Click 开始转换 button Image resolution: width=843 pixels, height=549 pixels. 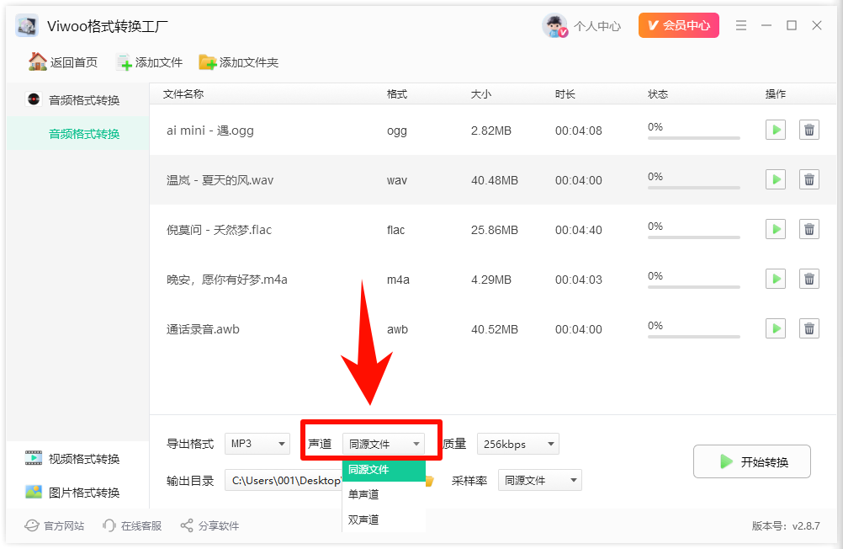coord(751,461)
